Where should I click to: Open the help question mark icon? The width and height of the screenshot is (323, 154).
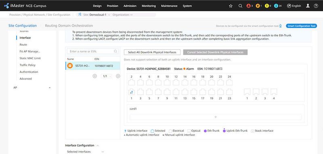click(316, 6)
